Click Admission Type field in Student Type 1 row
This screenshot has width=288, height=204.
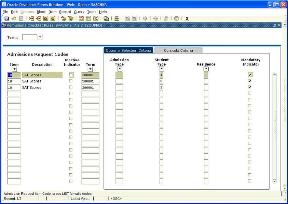coord(119,75)
